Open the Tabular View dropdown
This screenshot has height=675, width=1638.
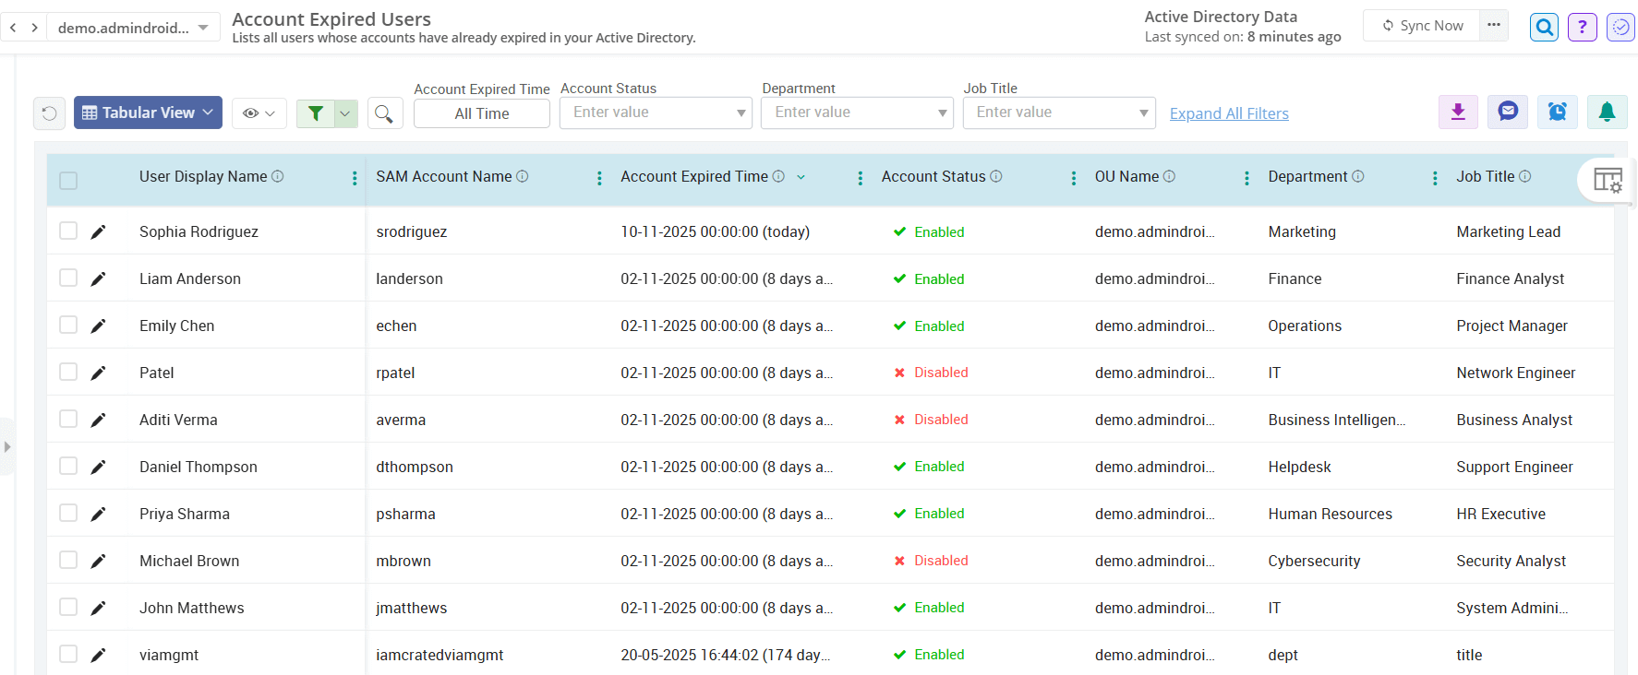148,112
